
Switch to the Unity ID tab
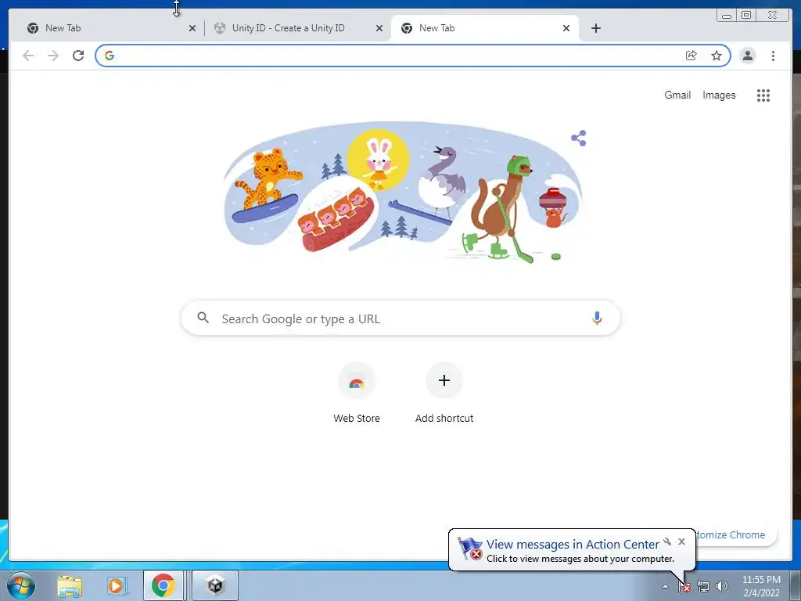click(x=288, y=28)
